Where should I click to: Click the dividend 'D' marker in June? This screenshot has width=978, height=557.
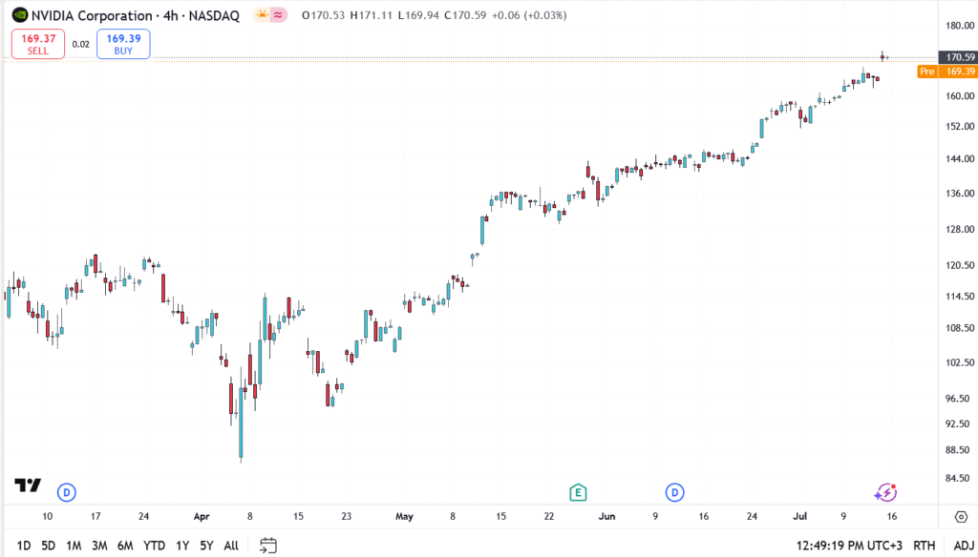click(674, 492)
